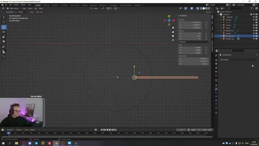This screenshot has width=259, height=146.
Task: Open the XYZ Euler rotation mode dropdown
Action: (193, 42)
